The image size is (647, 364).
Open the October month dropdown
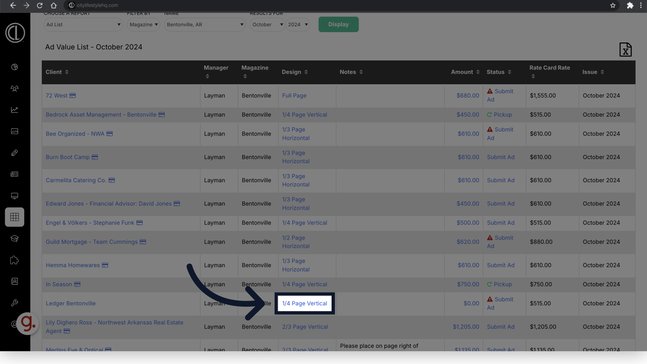(268, 25)
